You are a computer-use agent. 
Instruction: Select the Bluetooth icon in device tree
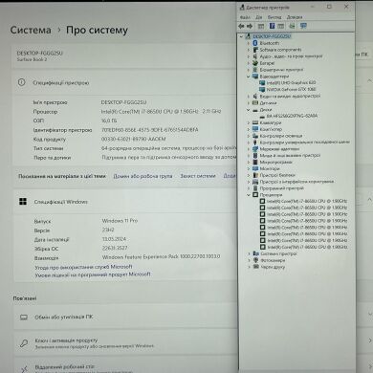[x=255, y=43]
